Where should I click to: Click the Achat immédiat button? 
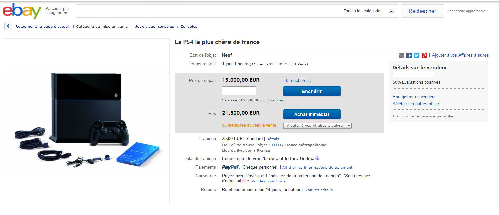tap(312, 114)
